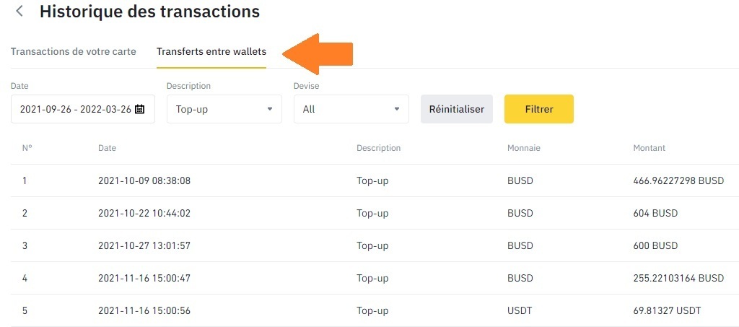This screenshot has height=327, width=739.
Task: Select the Transferts entre wallets tab
Action: coord(211,52)
